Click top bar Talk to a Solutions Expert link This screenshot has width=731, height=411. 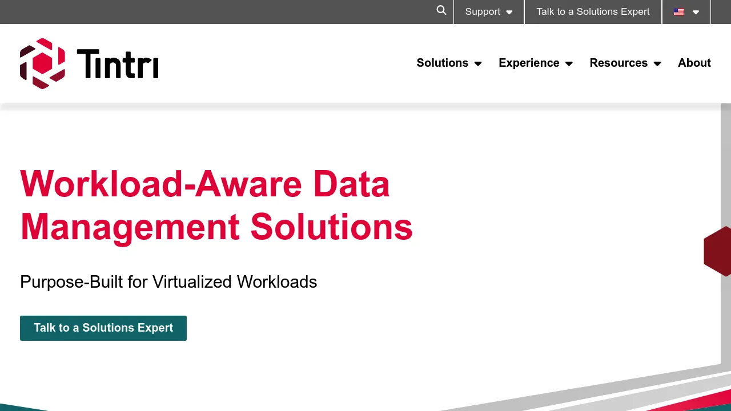tap(593, 12)
